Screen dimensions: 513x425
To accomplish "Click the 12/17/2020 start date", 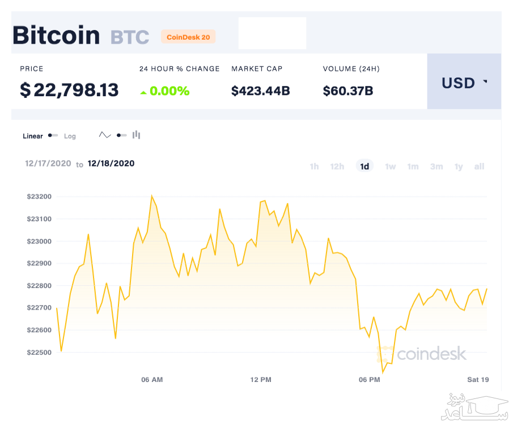I will pyautogui.click(x=48, y=164).
